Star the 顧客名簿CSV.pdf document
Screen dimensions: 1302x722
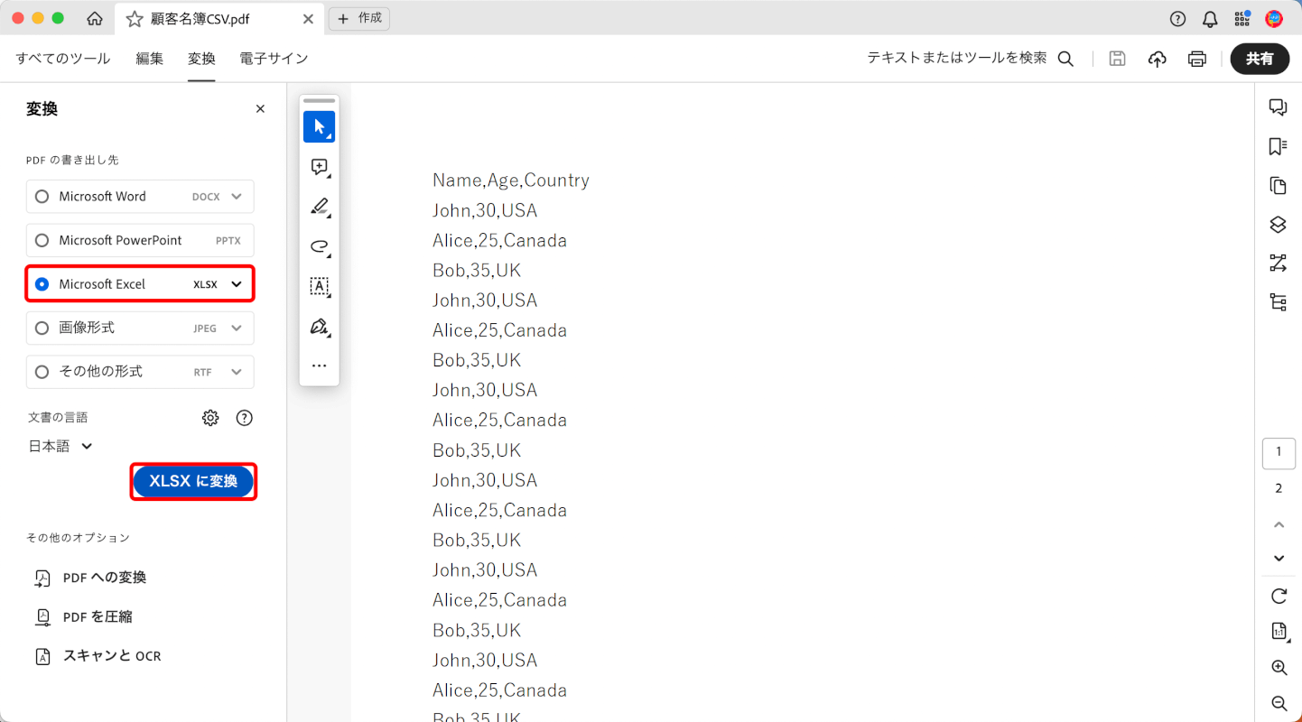(135, 19)
